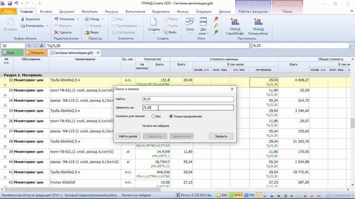This screenshot has width=355, height=199.
Task: Expand row 41 with its plus sign
Action: (x=5, y=177)
